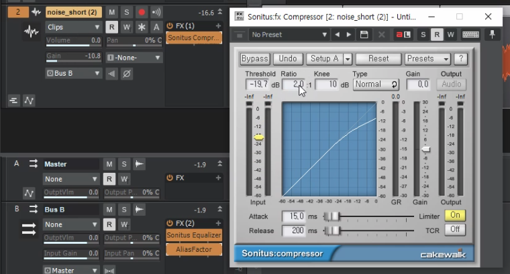The image size is (510, 274).
Task: Open compressor help with question mark button
Action: pos(461,59)
